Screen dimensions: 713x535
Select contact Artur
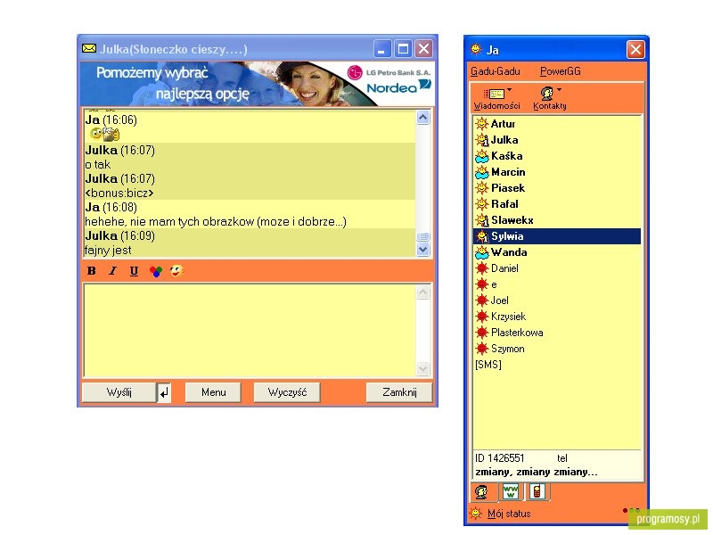(557, 124)
